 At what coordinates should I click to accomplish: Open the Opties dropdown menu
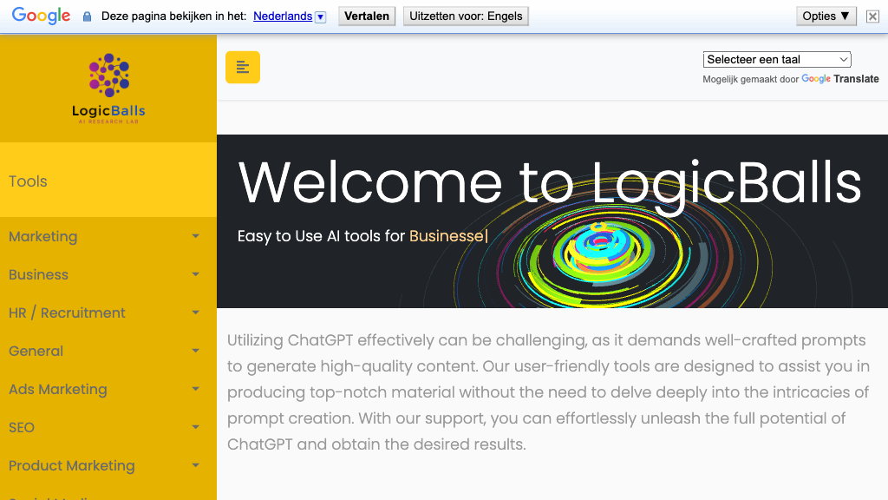(825, 15)
